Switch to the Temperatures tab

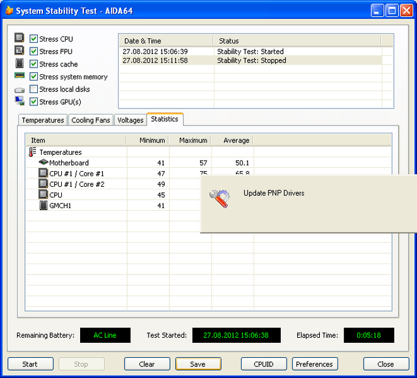[43, 120]
